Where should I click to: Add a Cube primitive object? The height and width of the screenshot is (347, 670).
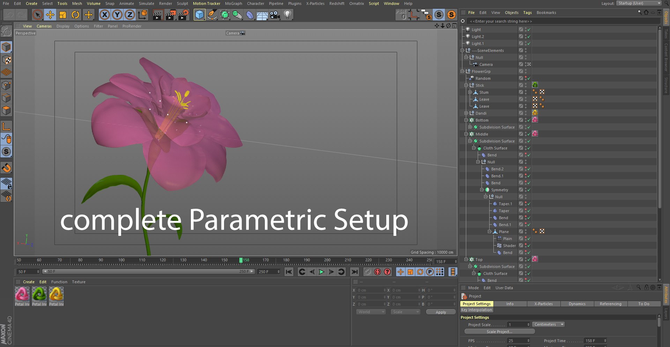(x=199, y=15)
